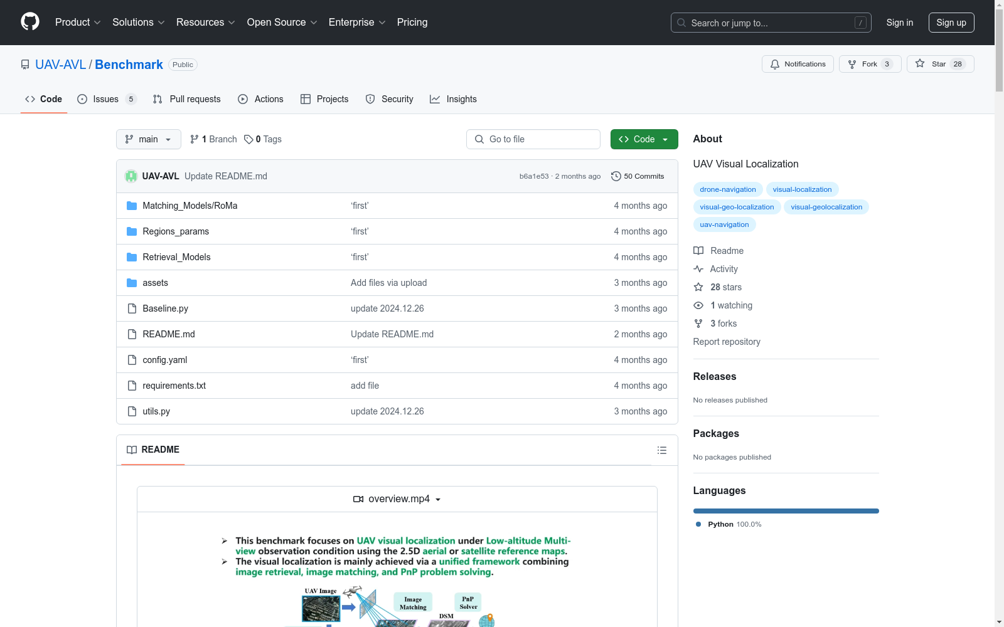1004x627 pixels.
Task: Open the Pricing page
Action: (x=412, y=22)
